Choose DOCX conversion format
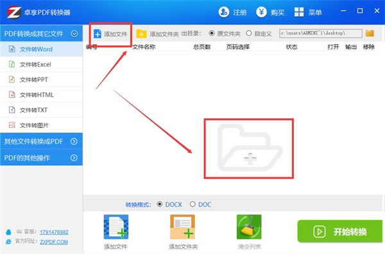 pos(169,204)
